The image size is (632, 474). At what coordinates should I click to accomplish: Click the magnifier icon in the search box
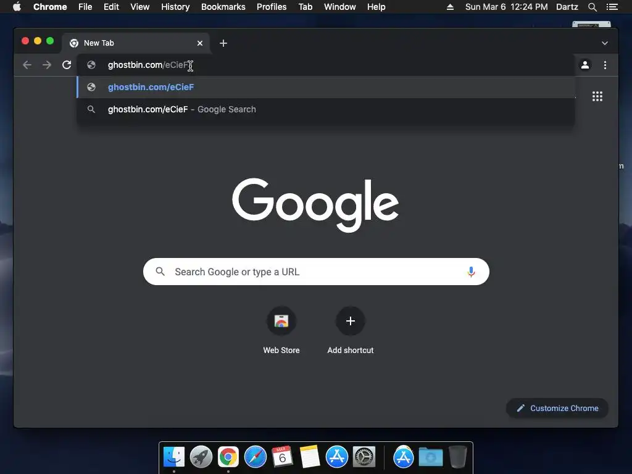coord(160,272)
